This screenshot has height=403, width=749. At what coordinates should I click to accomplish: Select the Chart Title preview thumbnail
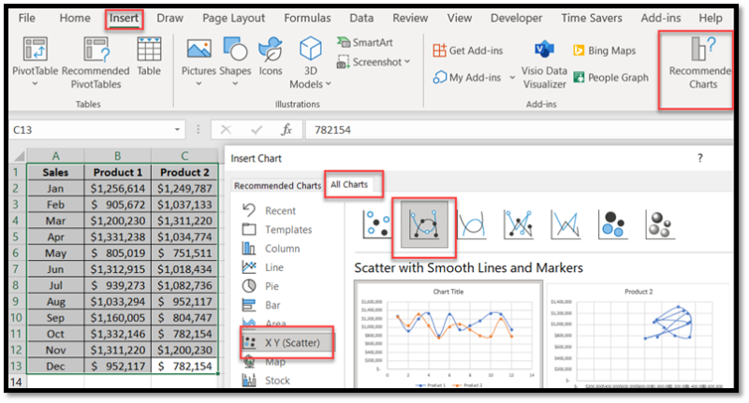448,334
